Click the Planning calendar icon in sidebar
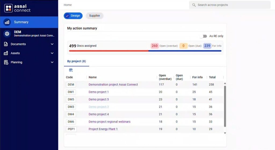Viewport: 275px width, 150px height. point(6,62)
